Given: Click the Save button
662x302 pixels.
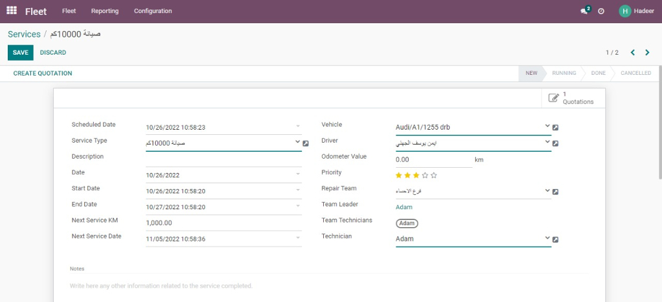Looking at the screenshot, I should coord(21,52).
